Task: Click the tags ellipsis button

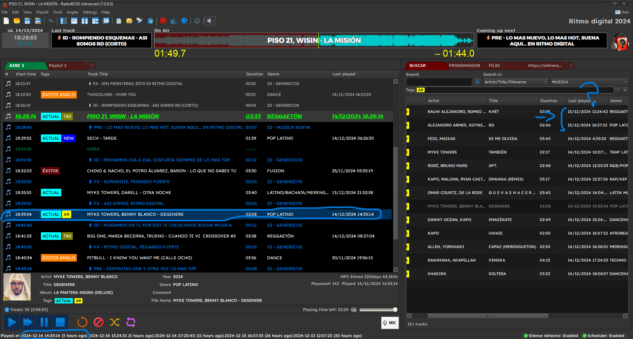Action: pyautogui.click(x=618, y=90)
